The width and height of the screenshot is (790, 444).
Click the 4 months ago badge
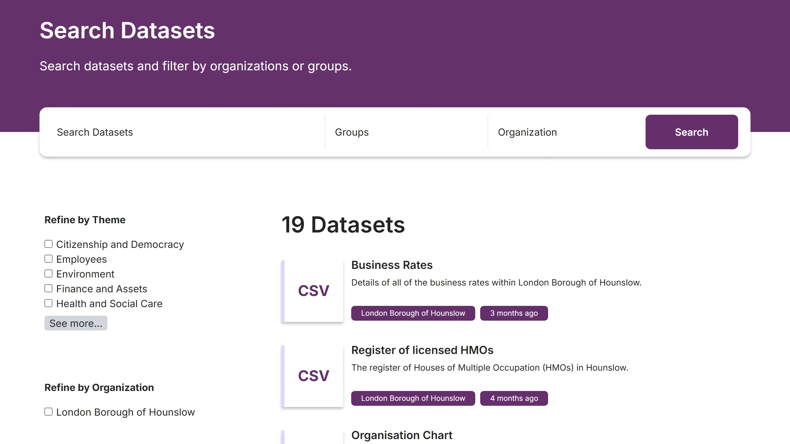(514, 398)
